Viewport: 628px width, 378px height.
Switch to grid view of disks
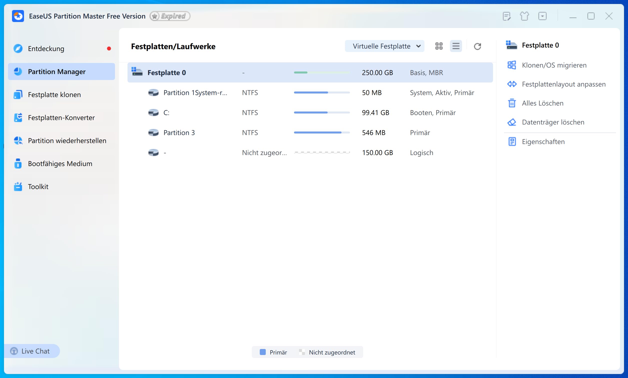coord(439,46)
